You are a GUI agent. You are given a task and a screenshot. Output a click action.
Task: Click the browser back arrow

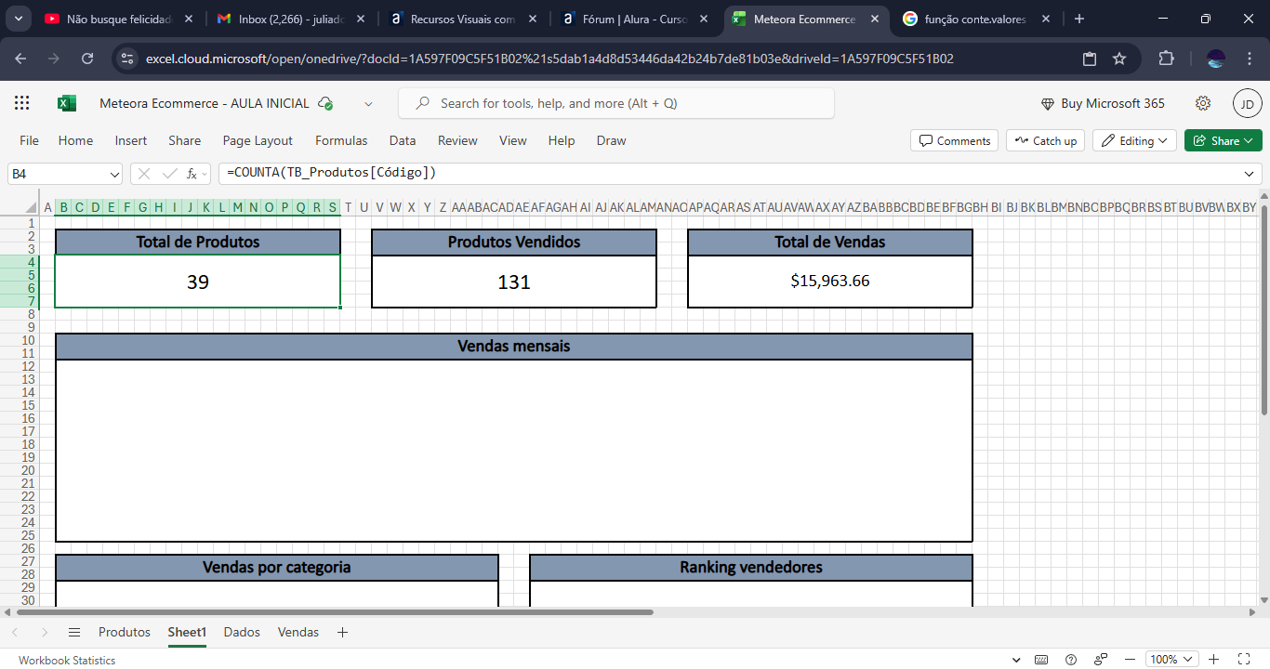tap(20, 59)
